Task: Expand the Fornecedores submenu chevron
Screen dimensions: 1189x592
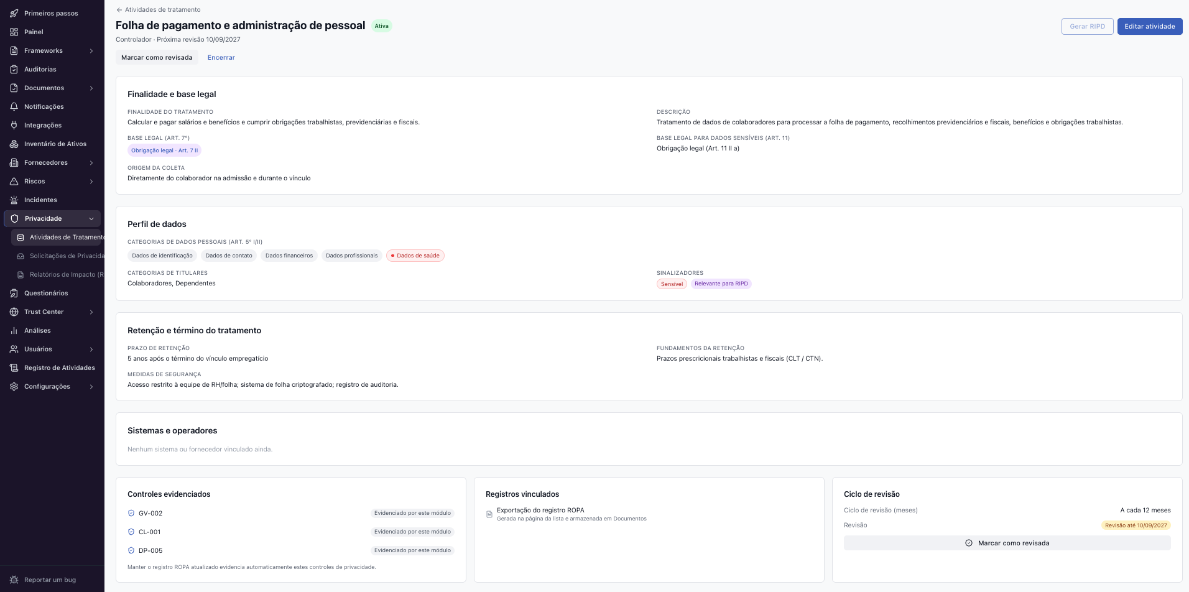Action: [91, 162]
